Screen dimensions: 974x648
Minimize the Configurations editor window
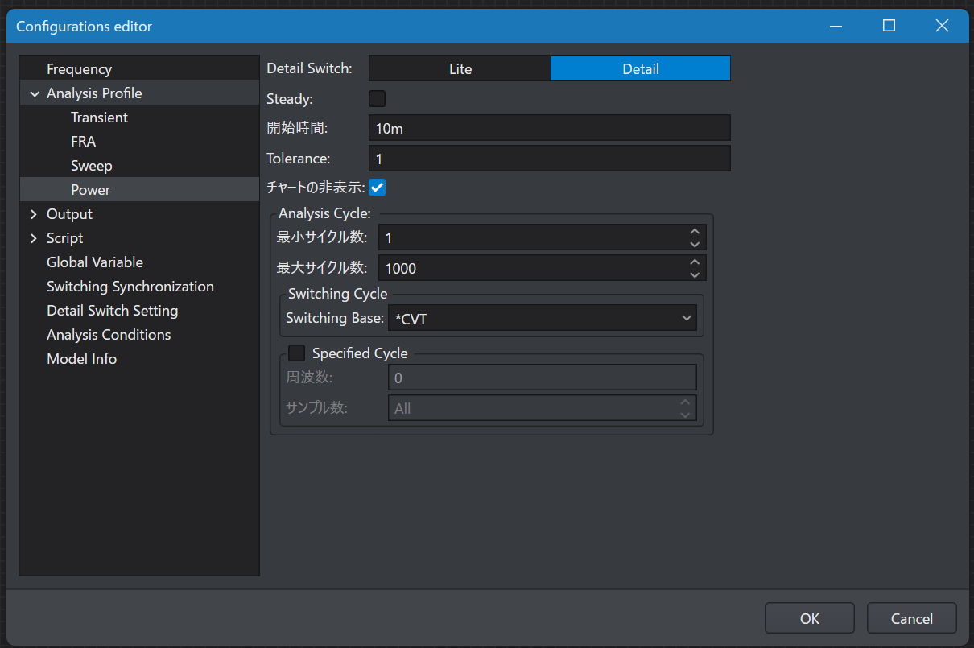(836, 26)
